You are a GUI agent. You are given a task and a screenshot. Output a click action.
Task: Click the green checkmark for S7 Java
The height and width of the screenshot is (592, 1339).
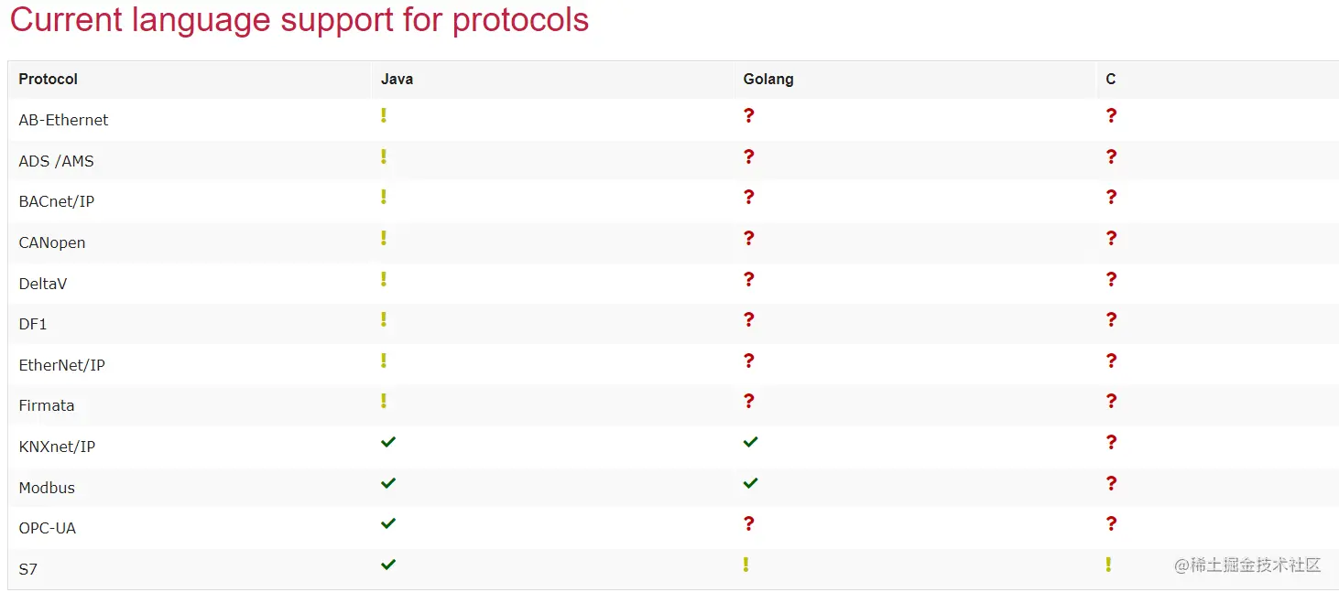[x=388, y=565]
